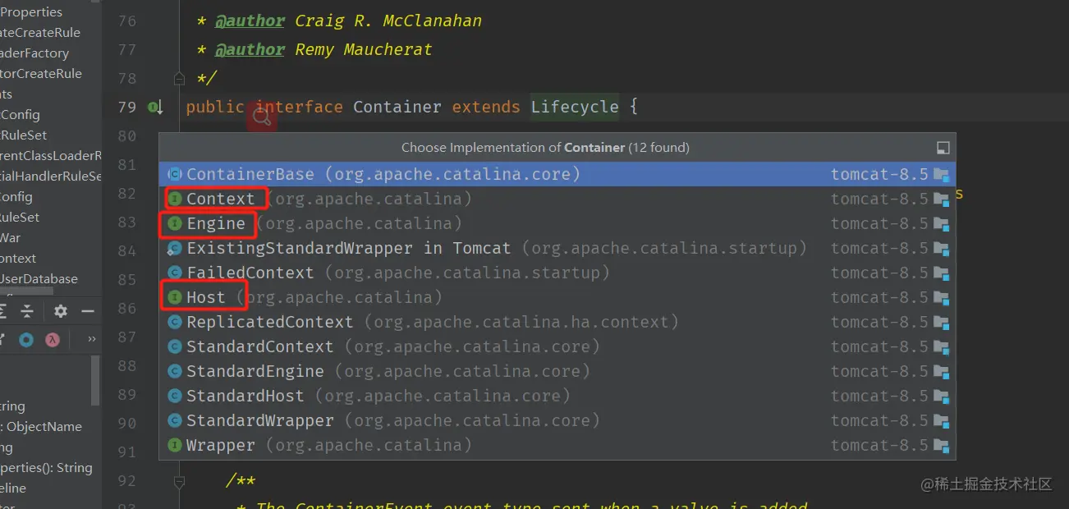
Task: Click the tomcat-8.5 label on the Host row
Action: [x=879, y=297]
